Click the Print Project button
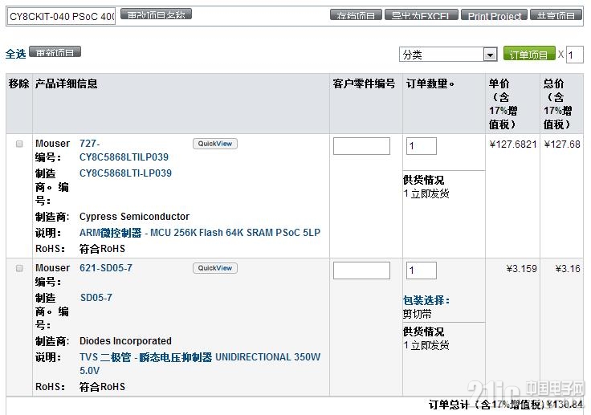The image size is (591, 415). pos(494,15)
